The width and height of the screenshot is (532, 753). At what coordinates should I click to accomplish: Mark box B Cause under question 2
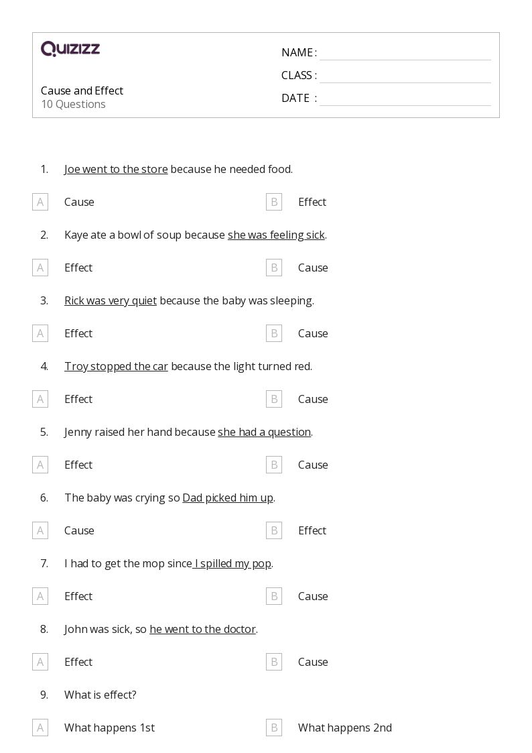tap(274, 268)
